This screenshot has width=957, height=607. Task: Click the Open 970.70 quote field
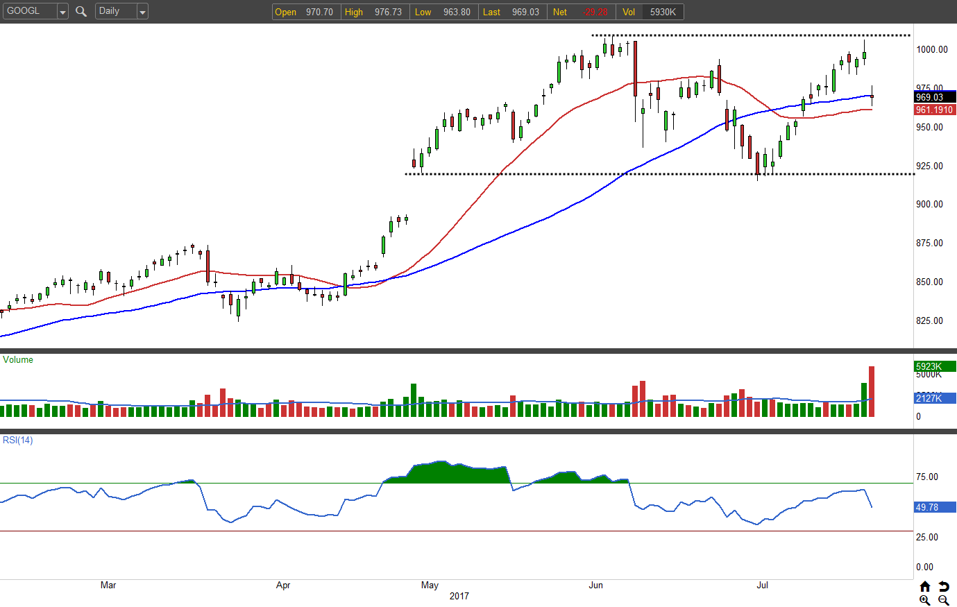[x=305, y=12]
